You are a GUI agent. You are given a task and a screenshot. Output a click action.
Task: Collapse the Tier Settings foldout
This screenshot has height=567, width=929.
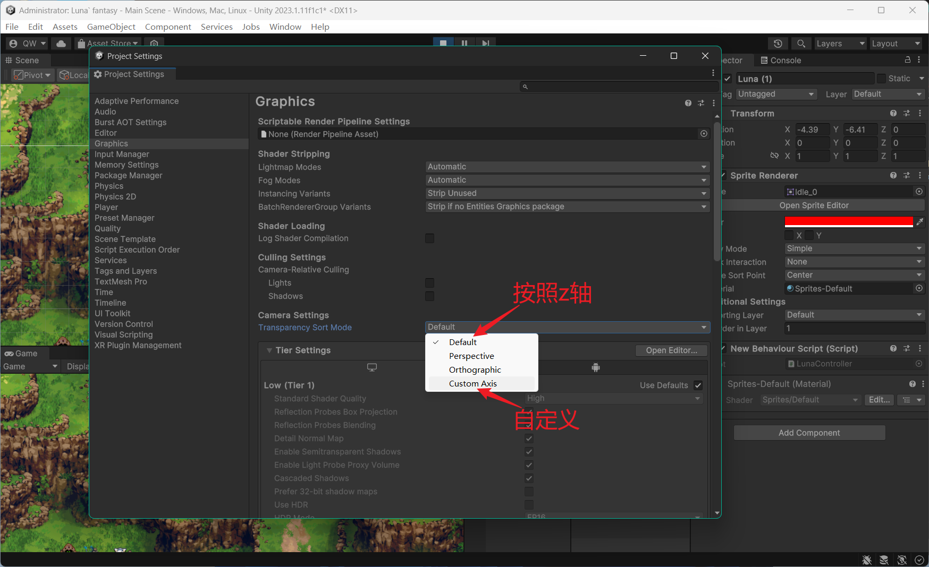[x=269, y=350]
